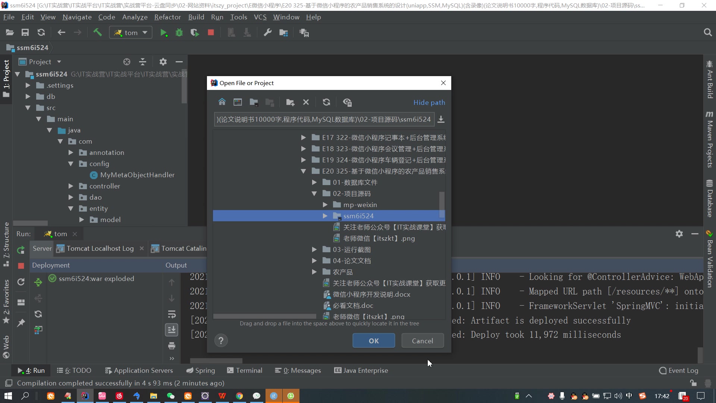
Task: Click the dialog vertical scrollbar thumb
Action: (x=442, y=204)
